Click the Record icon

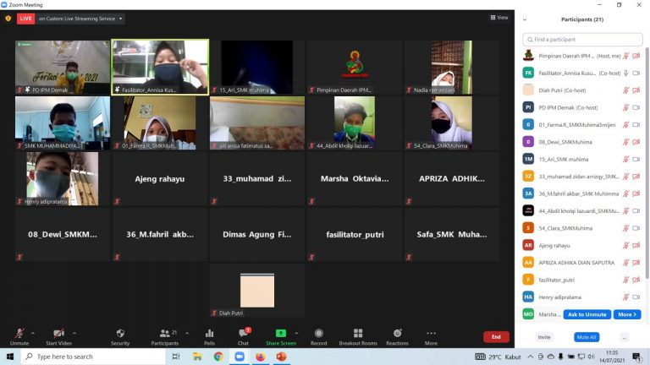tap(318, 333)
